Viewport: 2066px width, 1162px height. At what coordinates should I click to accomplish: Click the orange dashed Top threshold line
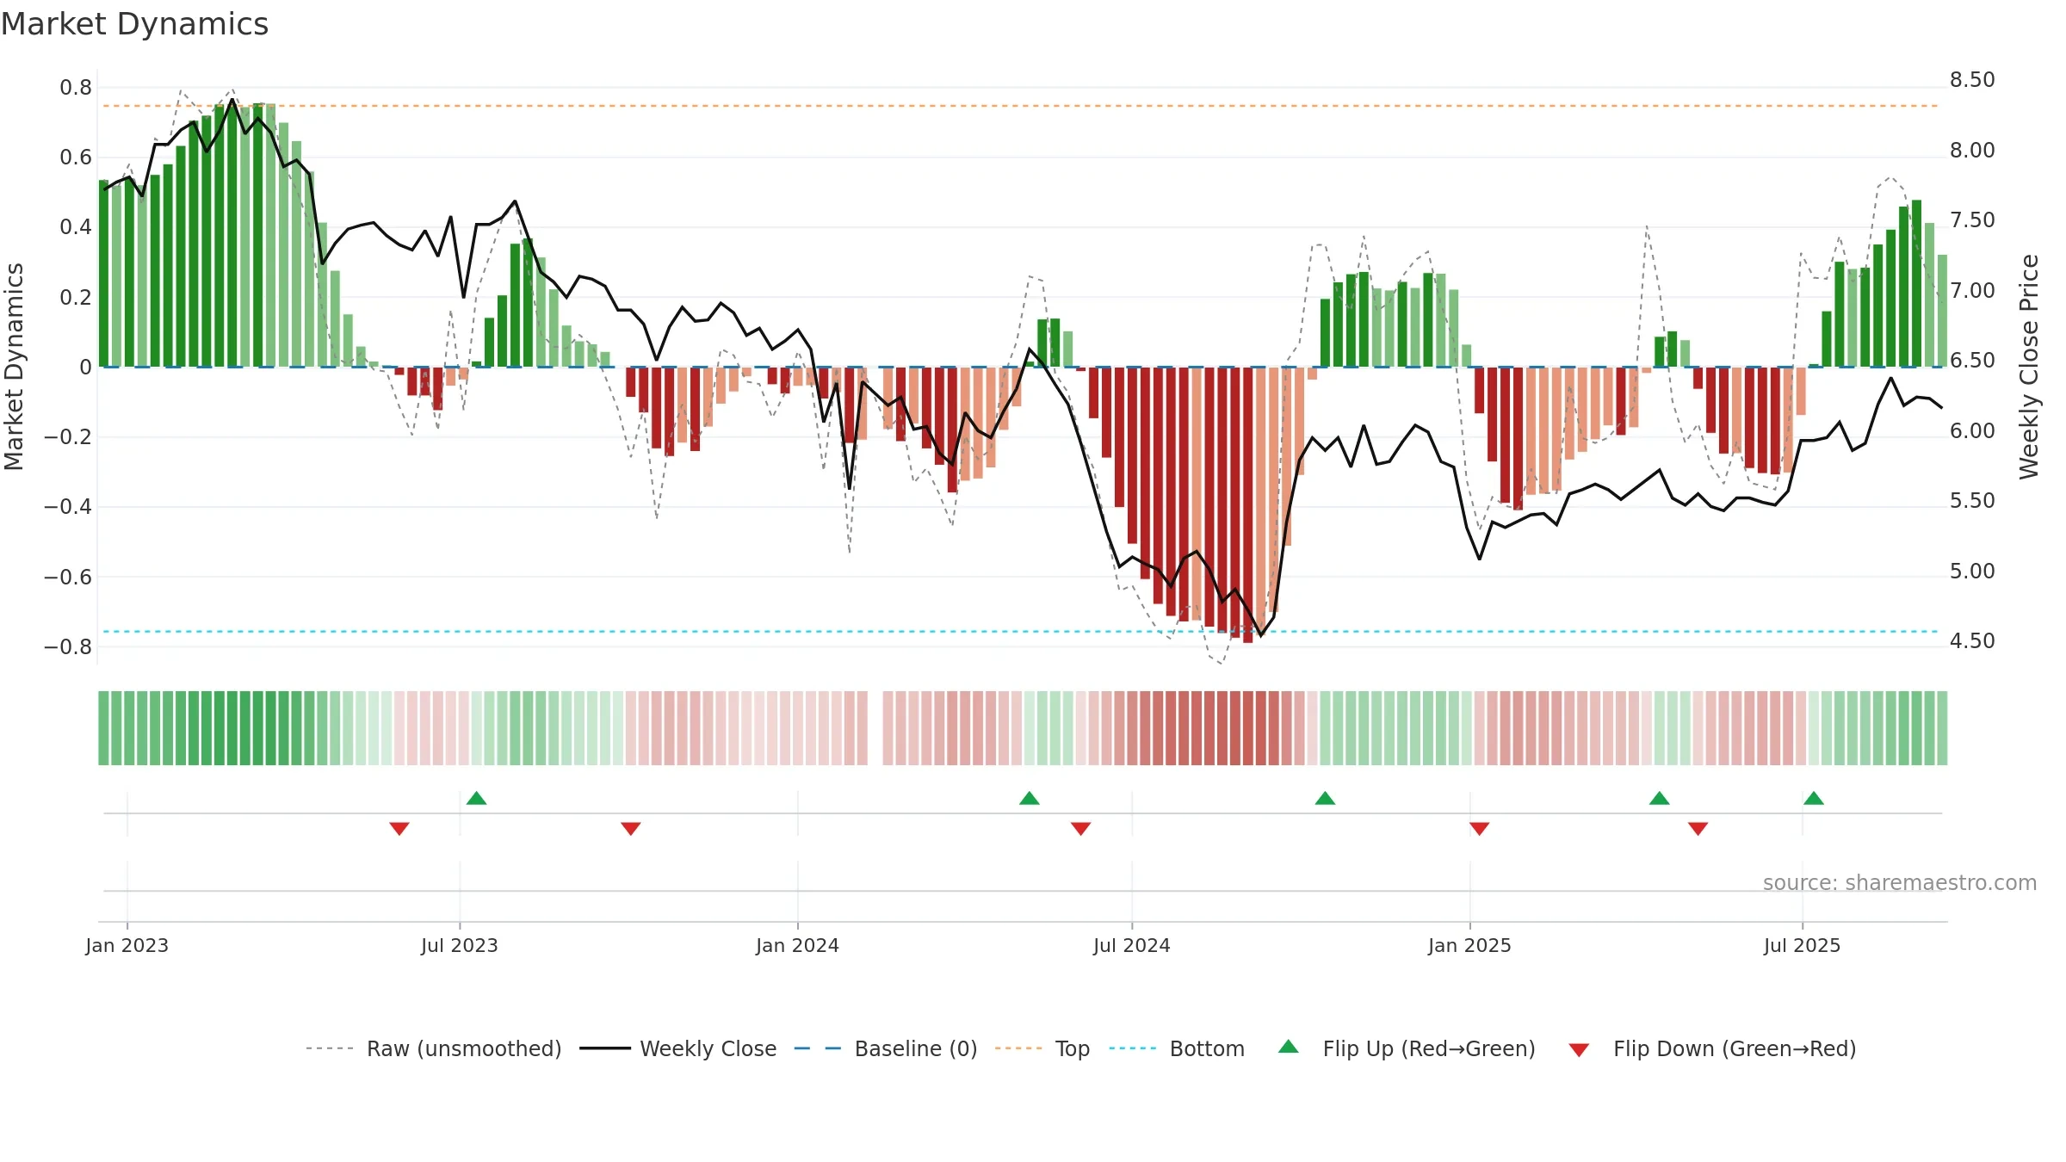click(x=1021, y=106)
